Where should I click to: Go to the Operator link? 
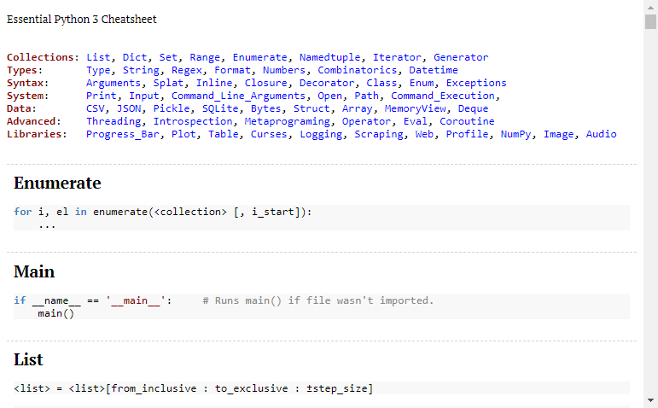366,121
